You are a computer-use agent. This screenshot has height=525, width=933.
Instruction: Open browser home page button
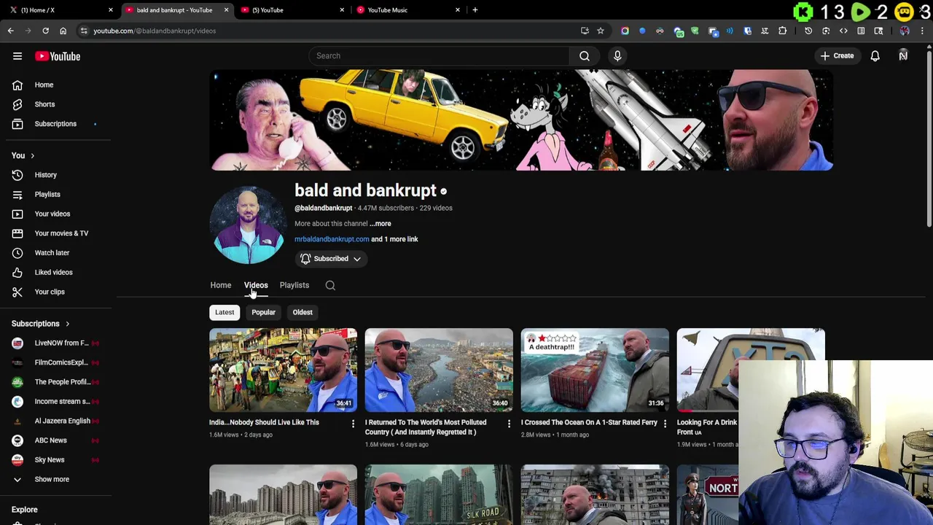(63, 31)
